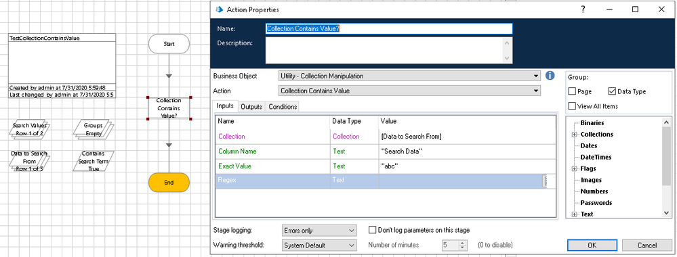Click the data items tree scrollbar thumb
This screenshot has height=257, width=677.
coord(666,156)
